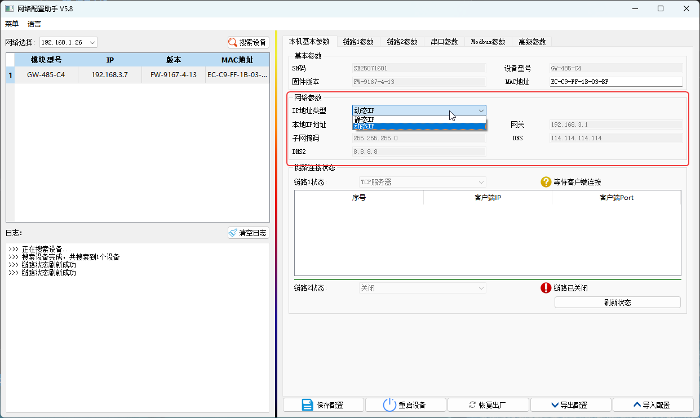Image resolution: width=700 pixels, height=418 pixels.
Task: Open the 语言 menu
Action: [34, 24]
